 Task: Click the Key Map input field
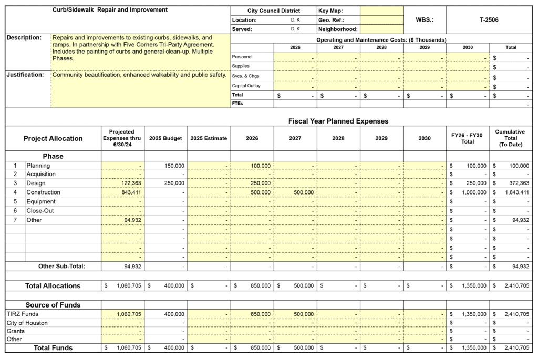381,11
